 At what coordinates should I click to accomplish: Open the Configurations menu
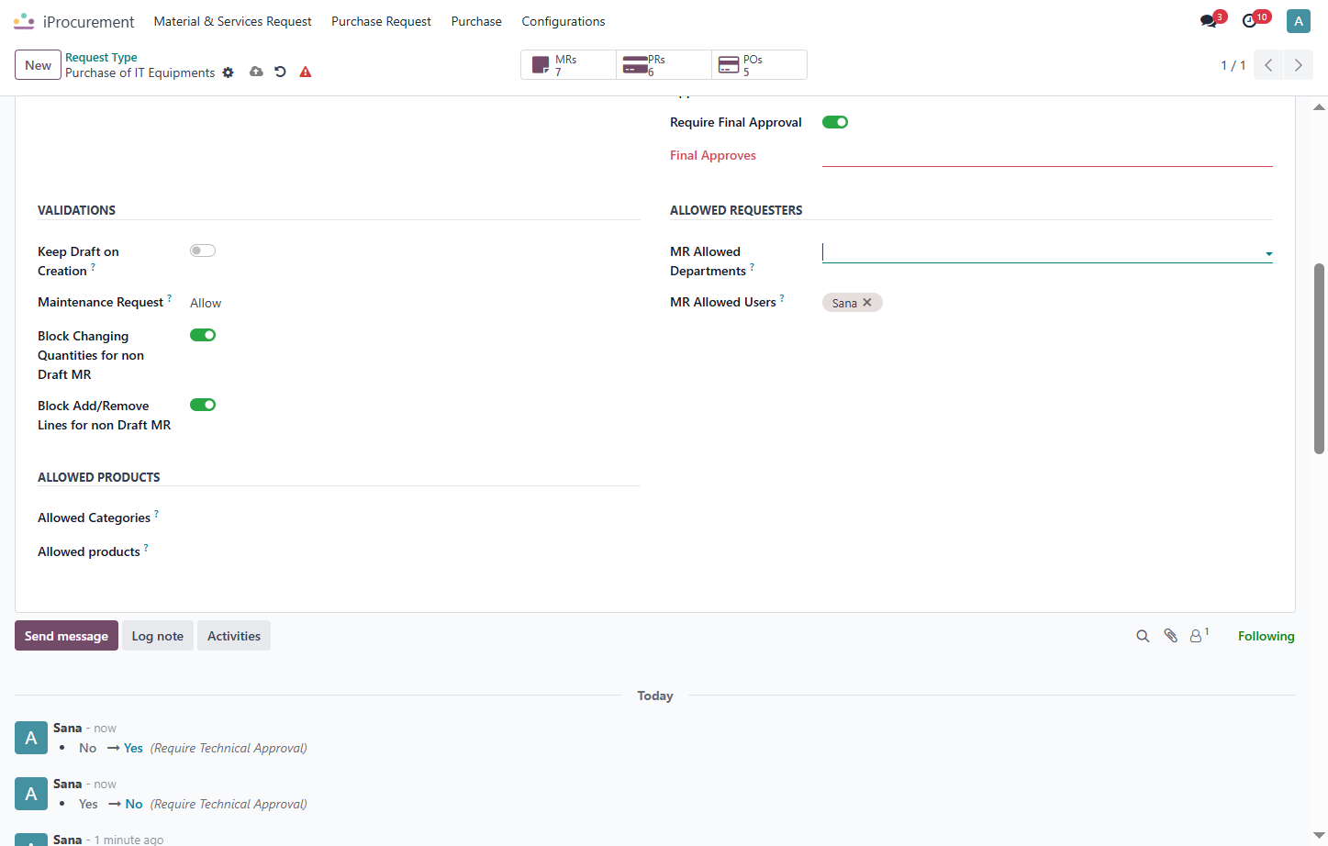click(x=564, y=21)
